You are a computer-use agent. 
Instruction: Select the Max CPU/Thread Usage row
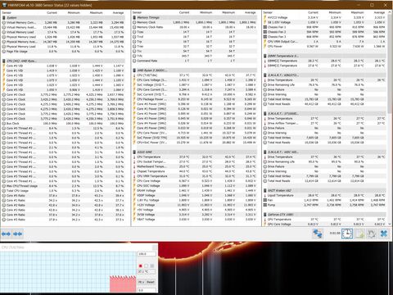63,186
